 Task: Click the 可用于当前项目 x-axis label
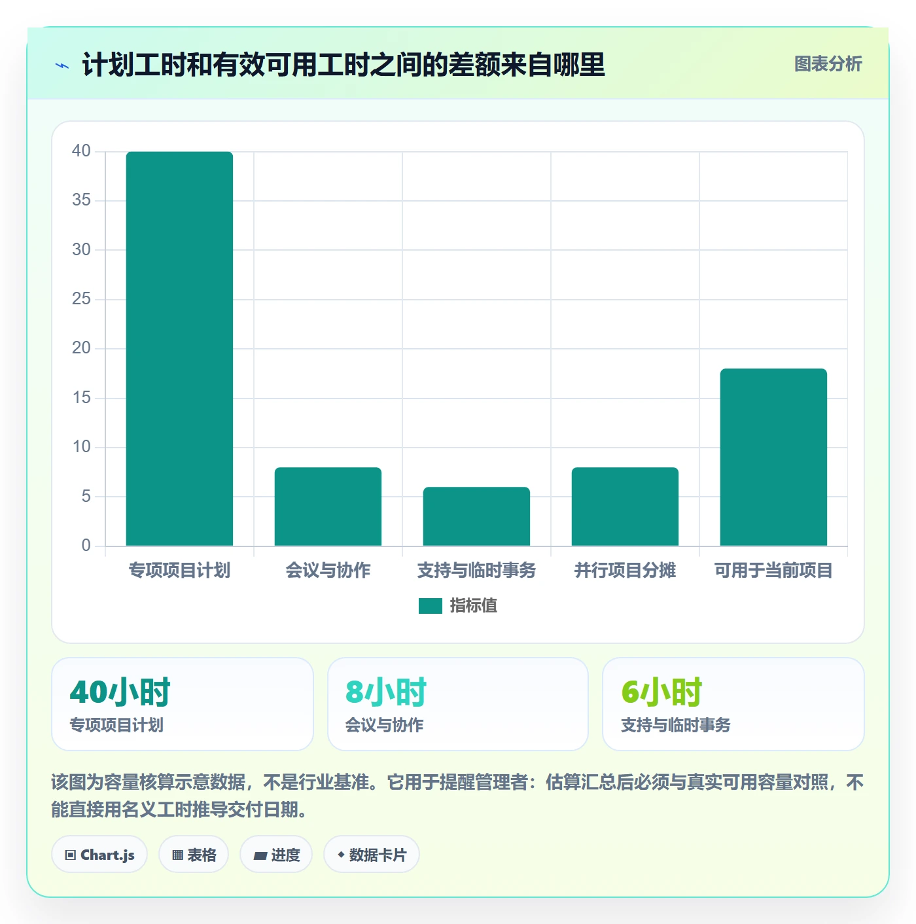coord(773,571)
